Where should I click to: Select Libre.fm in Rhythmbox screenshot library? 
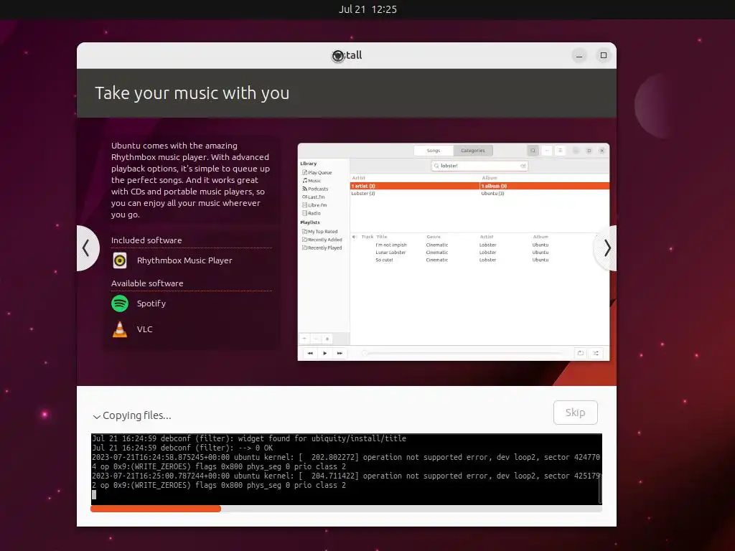tap(315, 205)
